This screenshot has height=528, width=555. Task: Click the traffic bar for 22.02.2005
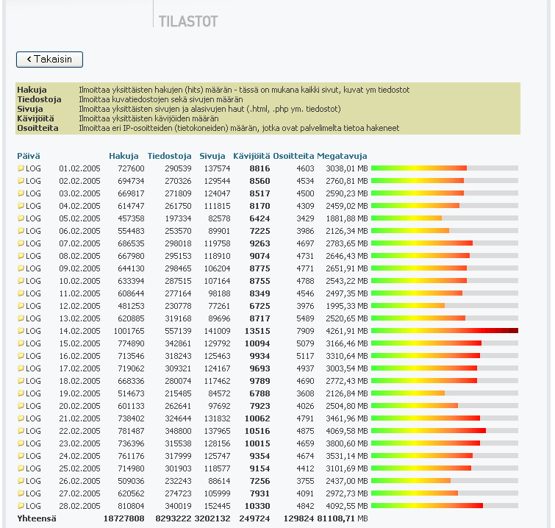click(x=445, y=431)
